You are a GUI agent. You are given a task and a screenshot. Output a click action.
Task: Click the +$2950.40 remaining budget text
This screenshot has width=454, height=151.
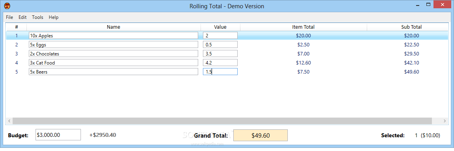[x=103, y=135]
